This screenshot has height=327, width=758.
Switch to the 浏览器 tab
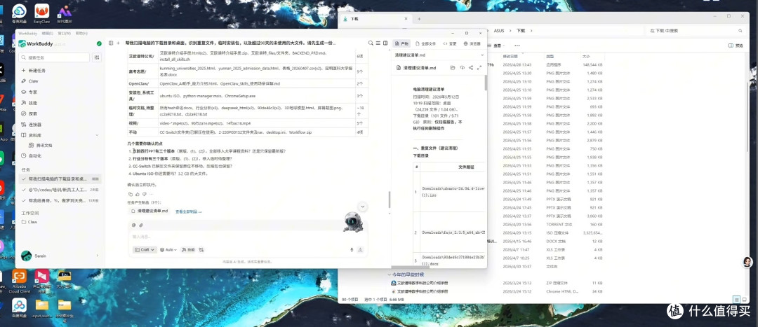pos(472,43)
